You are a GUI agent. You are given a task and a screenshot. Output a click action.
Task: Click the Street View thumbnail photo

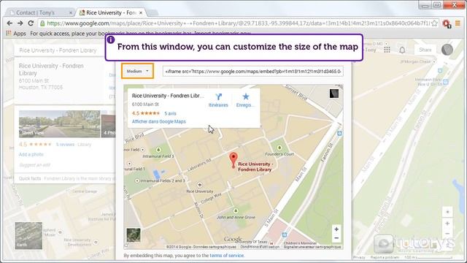click(x=60, y=124)
